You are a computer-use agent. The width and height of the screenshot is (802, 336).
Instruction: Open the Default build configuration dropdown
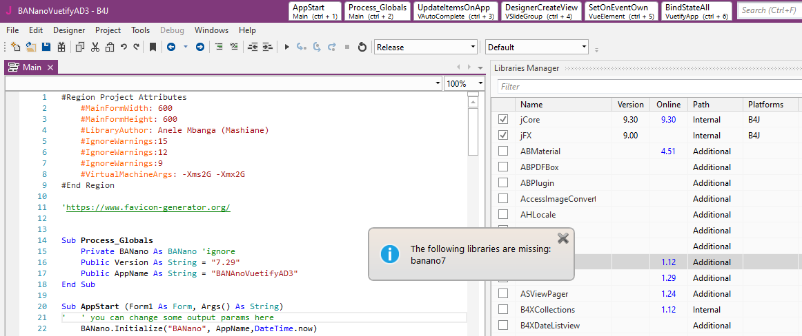click(x=537, y=47)
